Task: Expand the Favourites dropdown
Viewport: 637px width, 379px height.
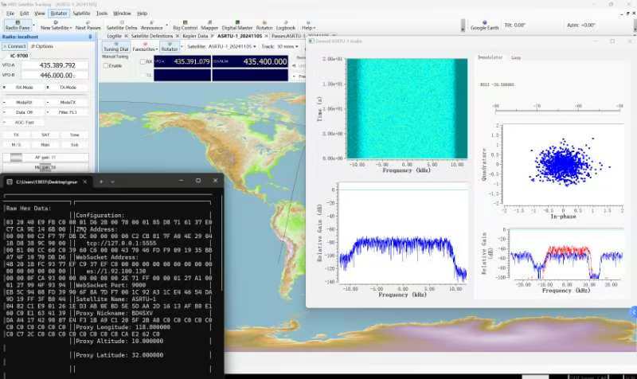Action: (146, 48)
